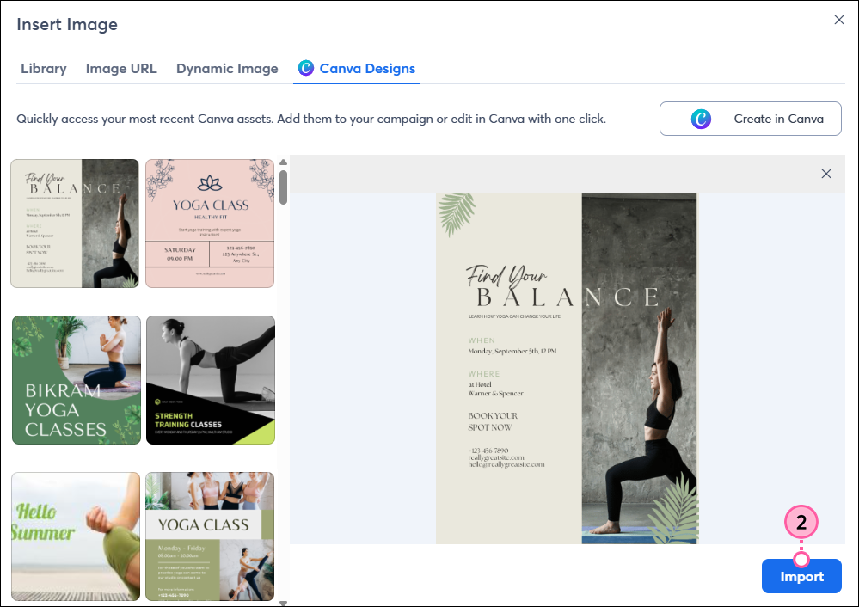Click the Canva icon inside the Create in Canva button
This screenshot has width=859, height=607.
[700, 119]
